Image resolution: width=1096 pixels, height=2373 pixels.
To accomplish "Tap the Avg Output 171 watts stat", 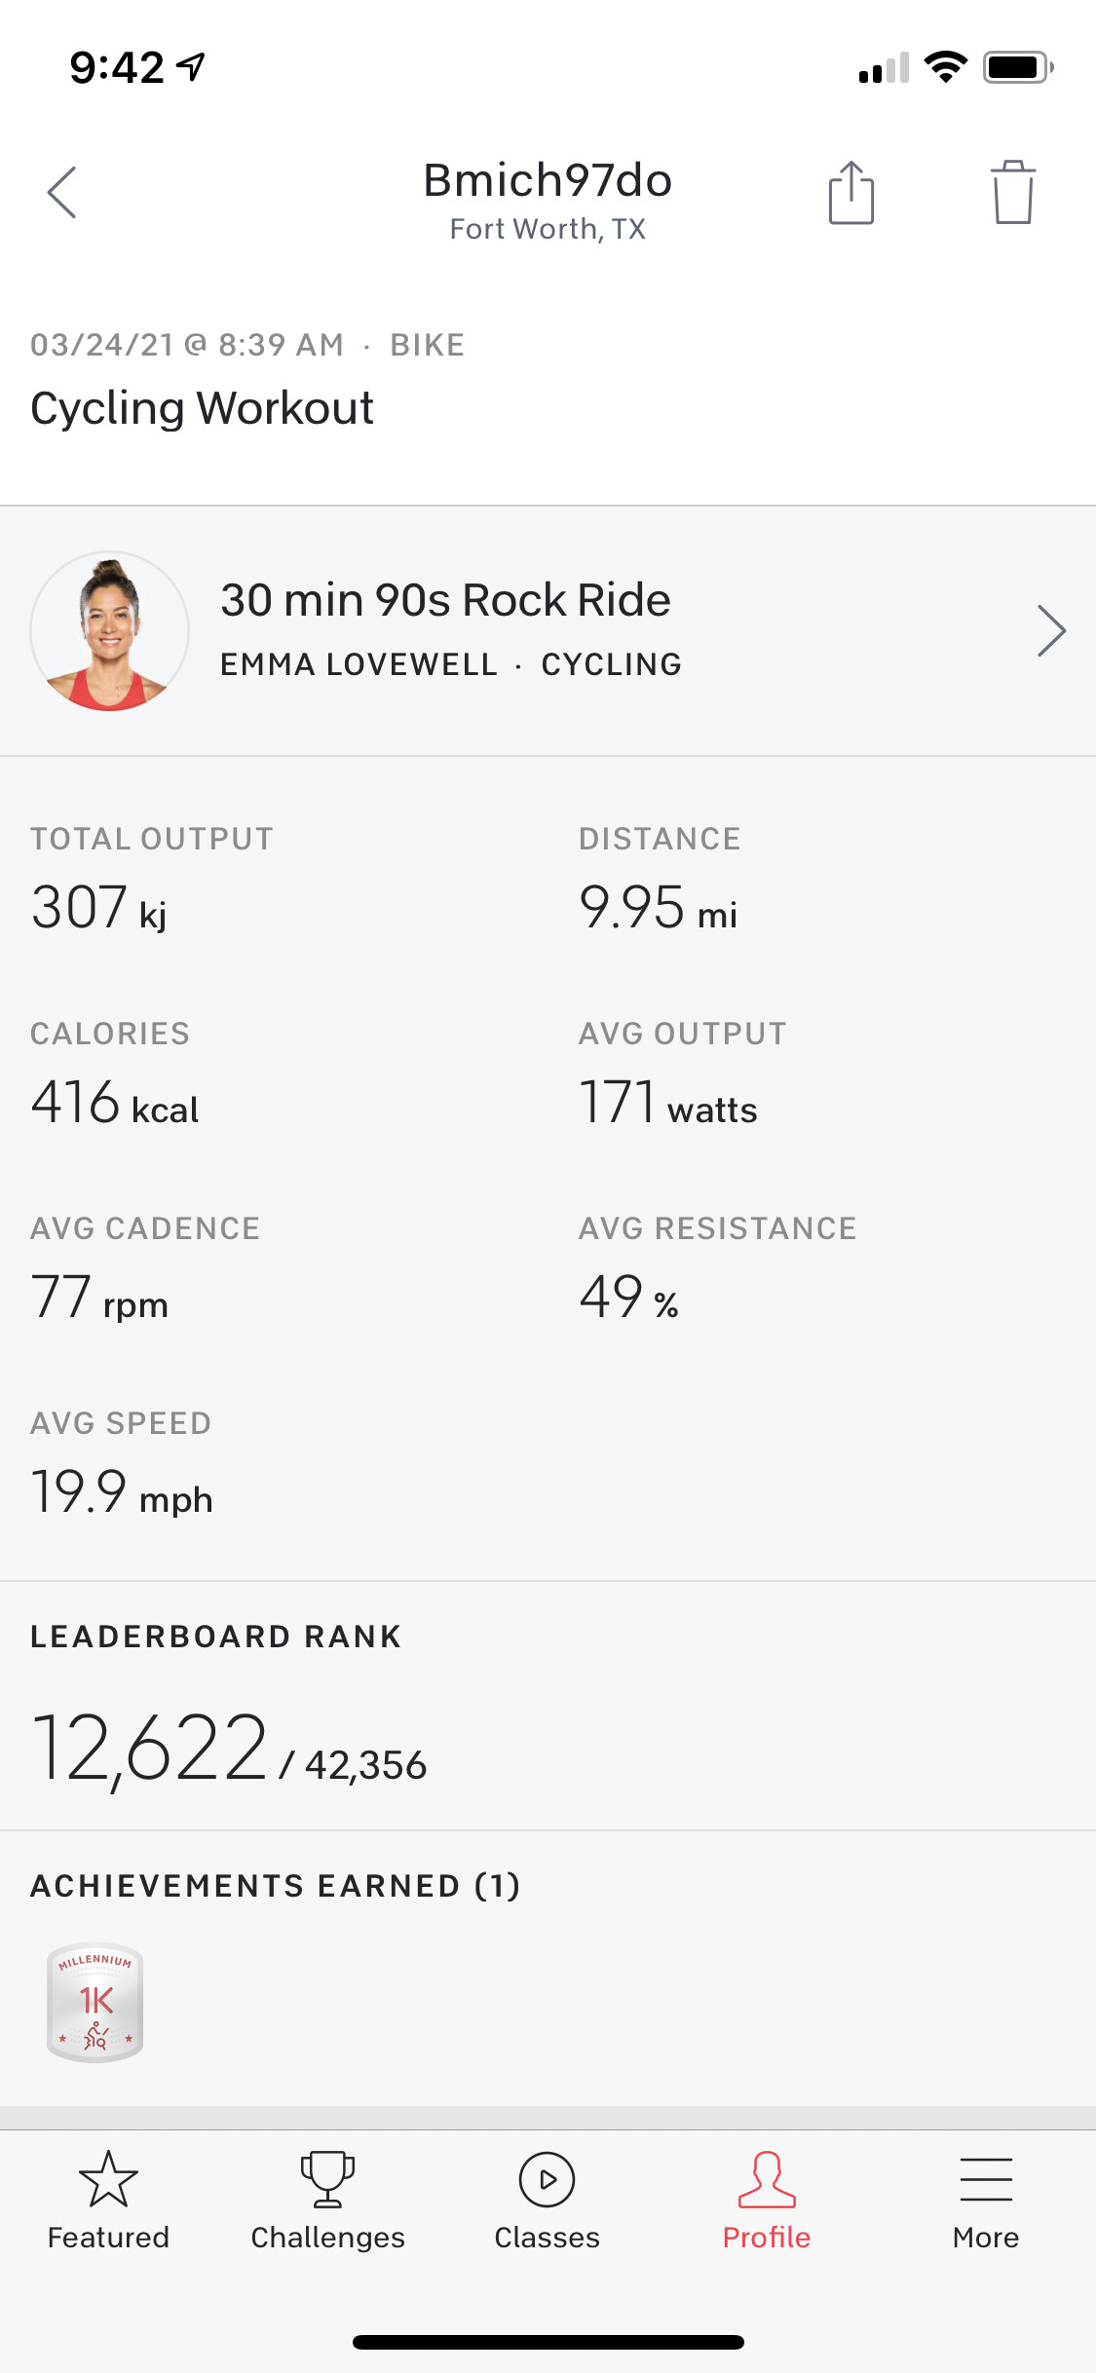I will [668, 1103].
